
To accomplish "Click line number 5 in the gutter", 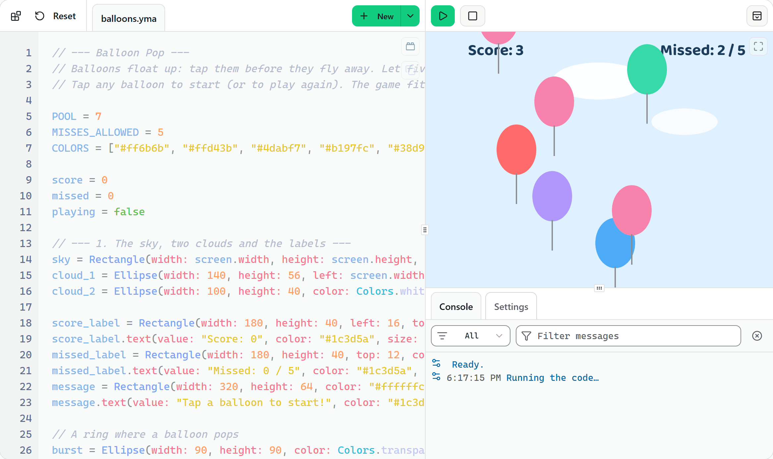I will [x=29, y=116].
